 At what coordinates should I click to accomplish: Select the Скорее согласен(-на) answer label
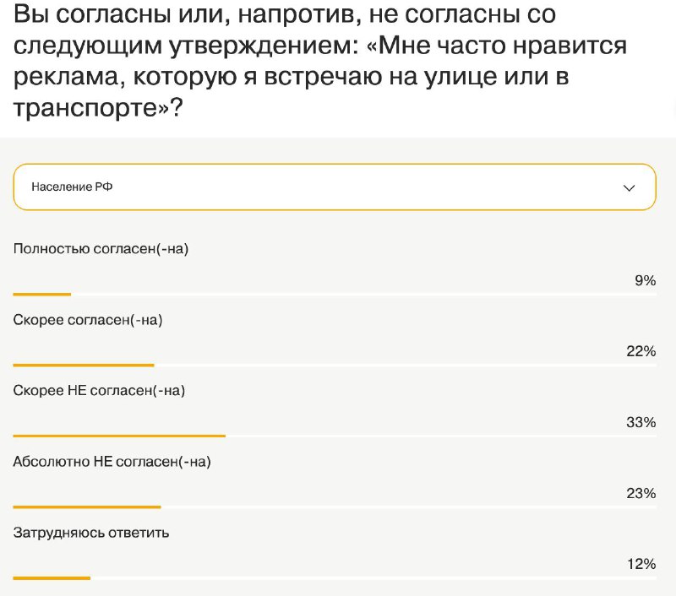point(88,320)
